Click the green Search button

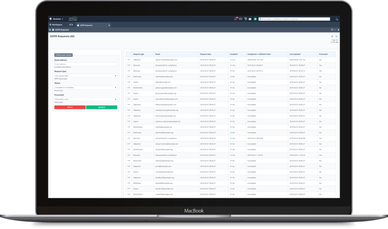(x=102, y=107)
